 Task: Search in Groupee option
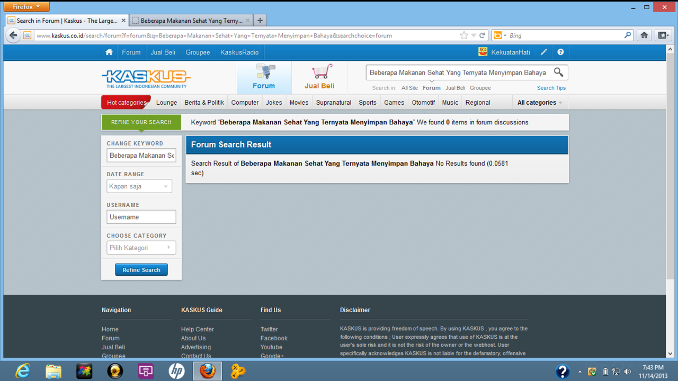pos(480,88)
